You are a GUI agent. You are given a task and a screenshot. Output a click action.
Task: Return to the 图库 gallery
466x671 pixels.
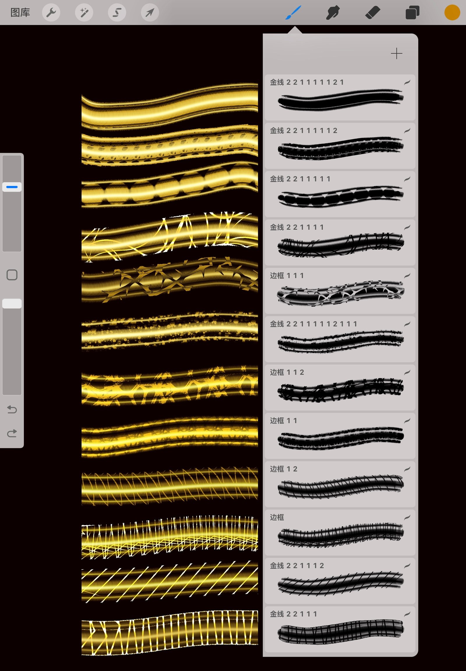[20, 13]
